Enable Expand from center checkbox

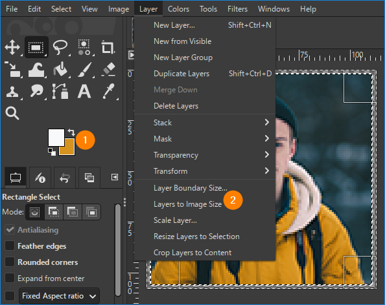click(10, 279)
